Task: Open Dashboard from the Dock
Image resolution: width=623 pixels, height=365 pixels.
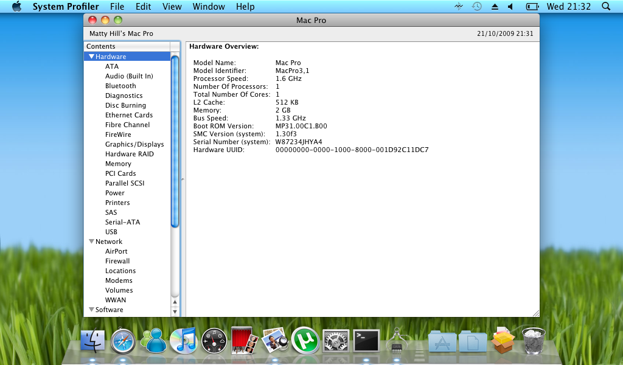Action: click(x=214, y=341)
